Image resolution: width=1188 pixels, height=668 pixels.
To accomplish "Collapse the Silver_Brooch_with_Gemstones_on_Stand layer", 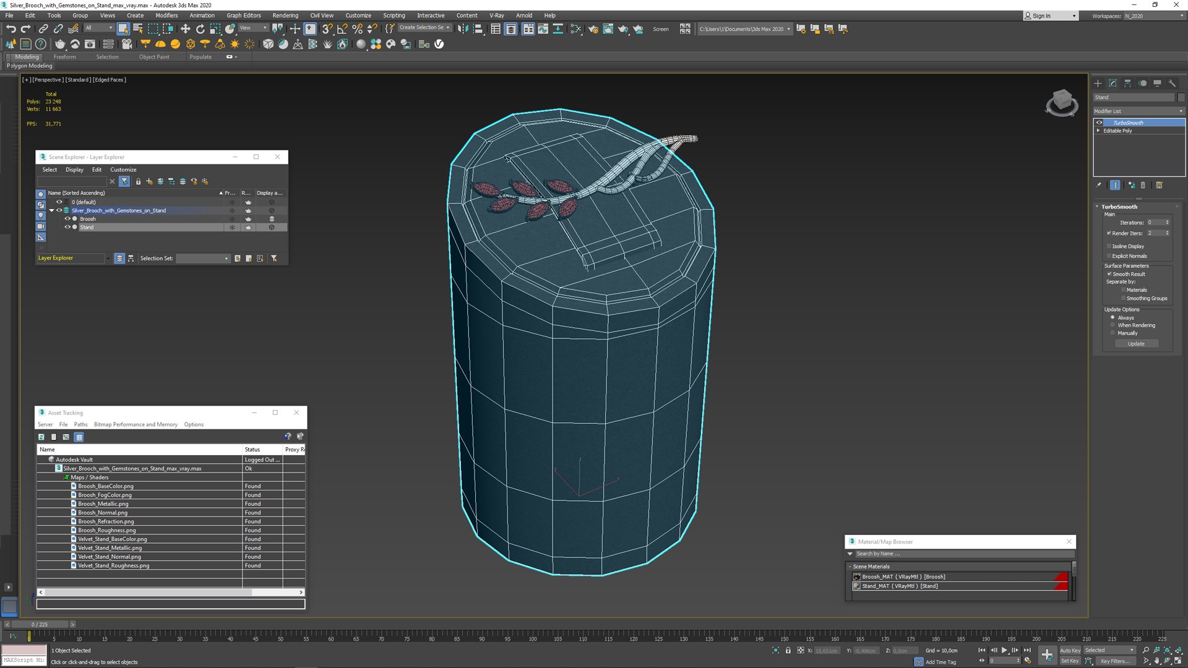I will [51, 210].
